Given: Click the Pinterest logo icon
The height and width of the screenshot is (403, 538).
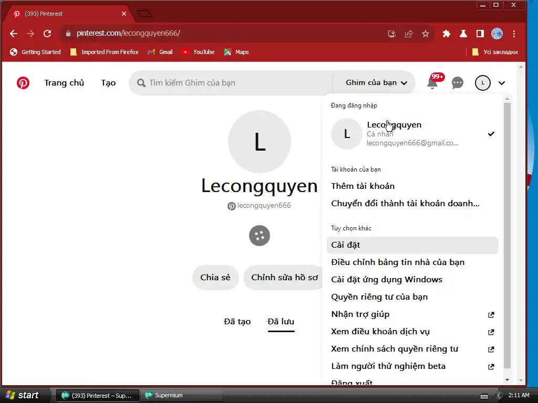Looking at the screenshot, I should click(23, 83).
